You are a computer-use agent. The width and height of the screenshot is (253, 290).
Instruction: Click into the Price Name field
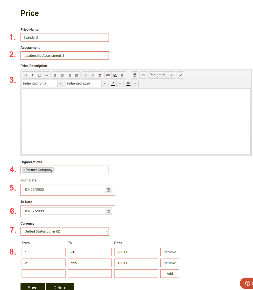click(x=65, y=37)
